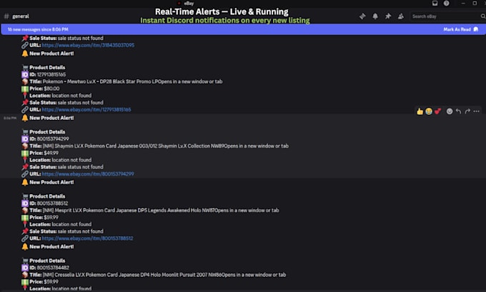
Task: Click the eBay window title
Action: coord(189,4)
